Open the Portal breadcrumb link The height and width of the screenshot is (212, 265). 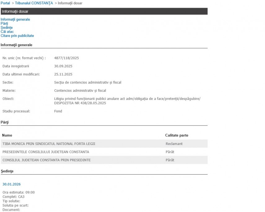coord(5,3)
